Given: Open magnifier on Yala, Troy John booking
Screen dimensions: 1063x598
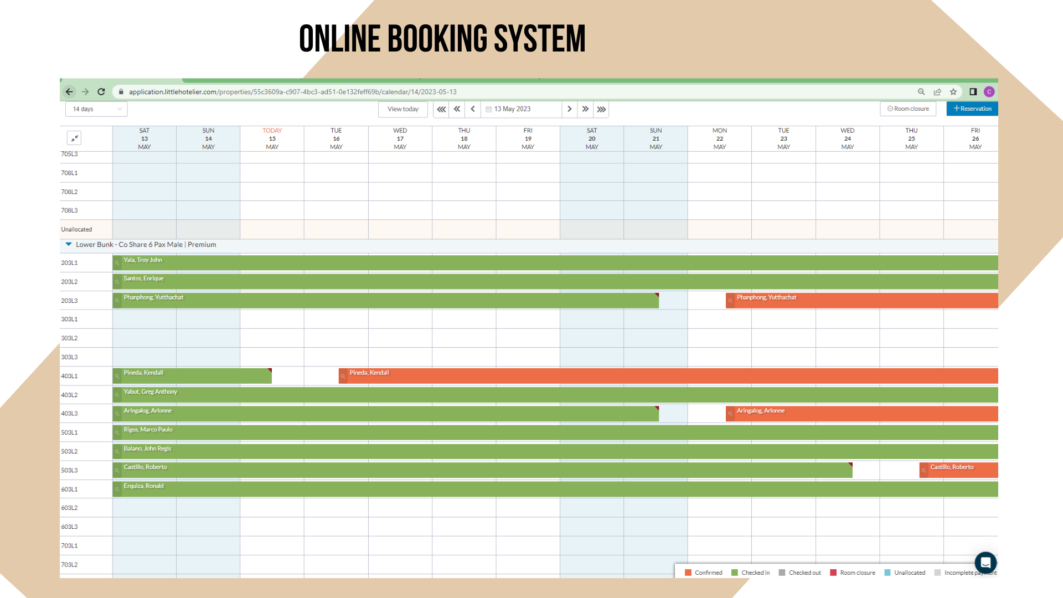Looking at the screenshot, I should tap(117, 263).
